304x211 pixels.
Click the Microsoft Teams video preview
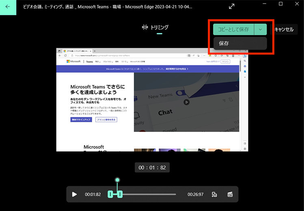pos(152,100)
